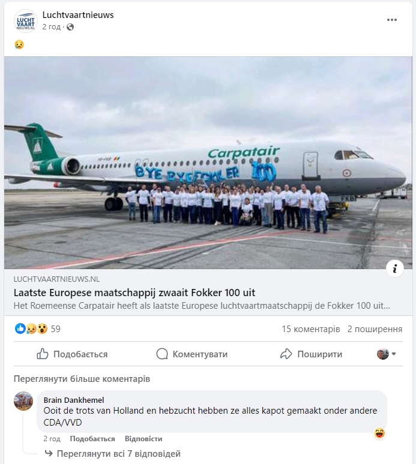Viewport: 416px width, 464px height.
Task: Toggle Подобається under Brain Dankhemel's comment
Action: point(92,439)
